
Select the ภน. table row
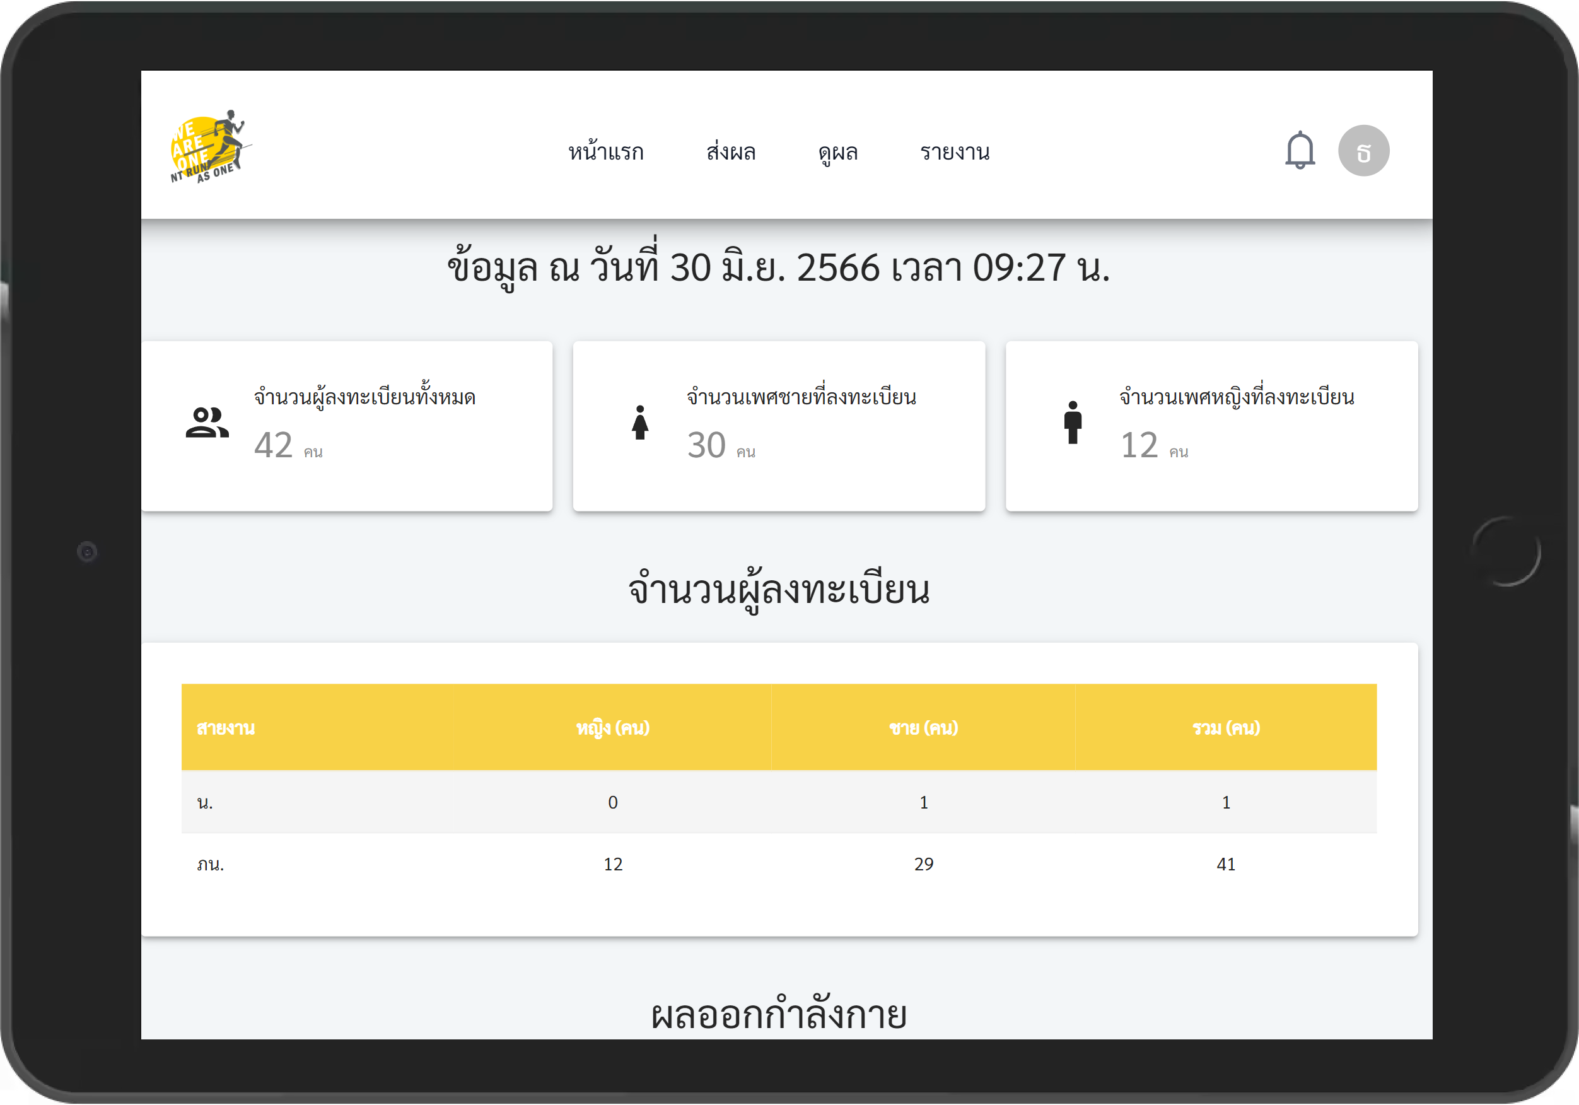click(779, 864)
